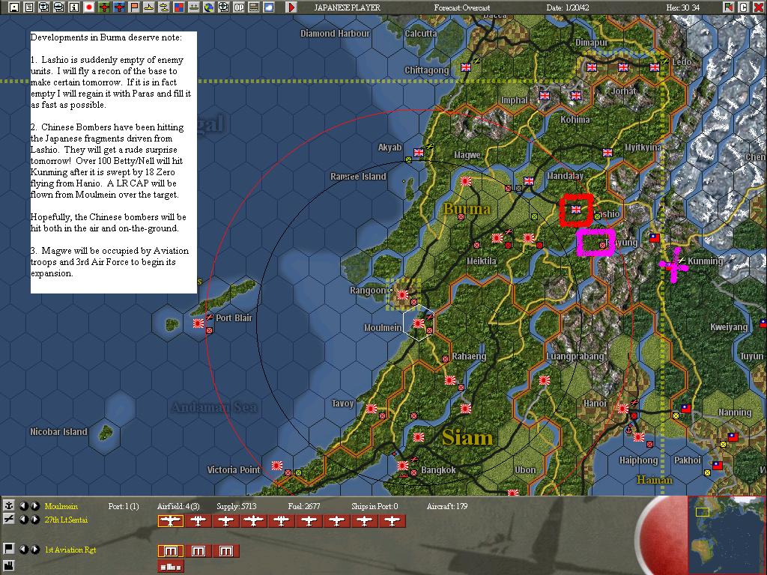Open the Moulmein base name link

click(x=61, y=506)
